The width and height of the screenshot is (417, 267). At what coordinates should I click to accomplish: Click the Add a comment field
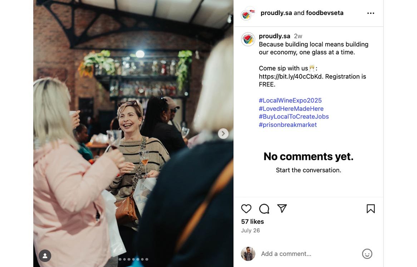[308, 254]
